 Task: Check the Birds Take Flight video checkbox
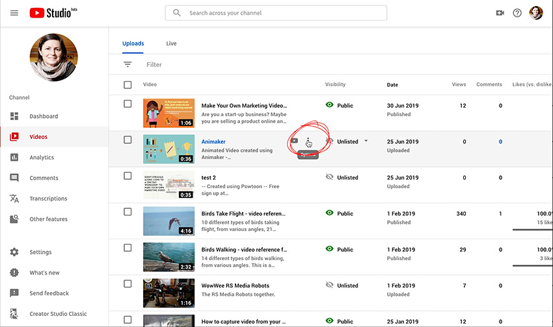(x=128, y=212)
